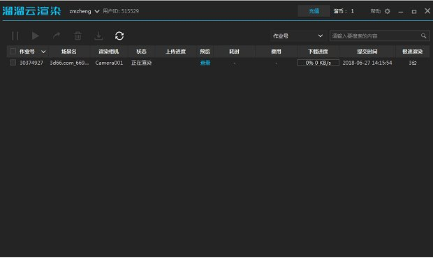This screenshot has width=433, height=267.
Task: Minimize the render client window
Action: pos(401,11)
